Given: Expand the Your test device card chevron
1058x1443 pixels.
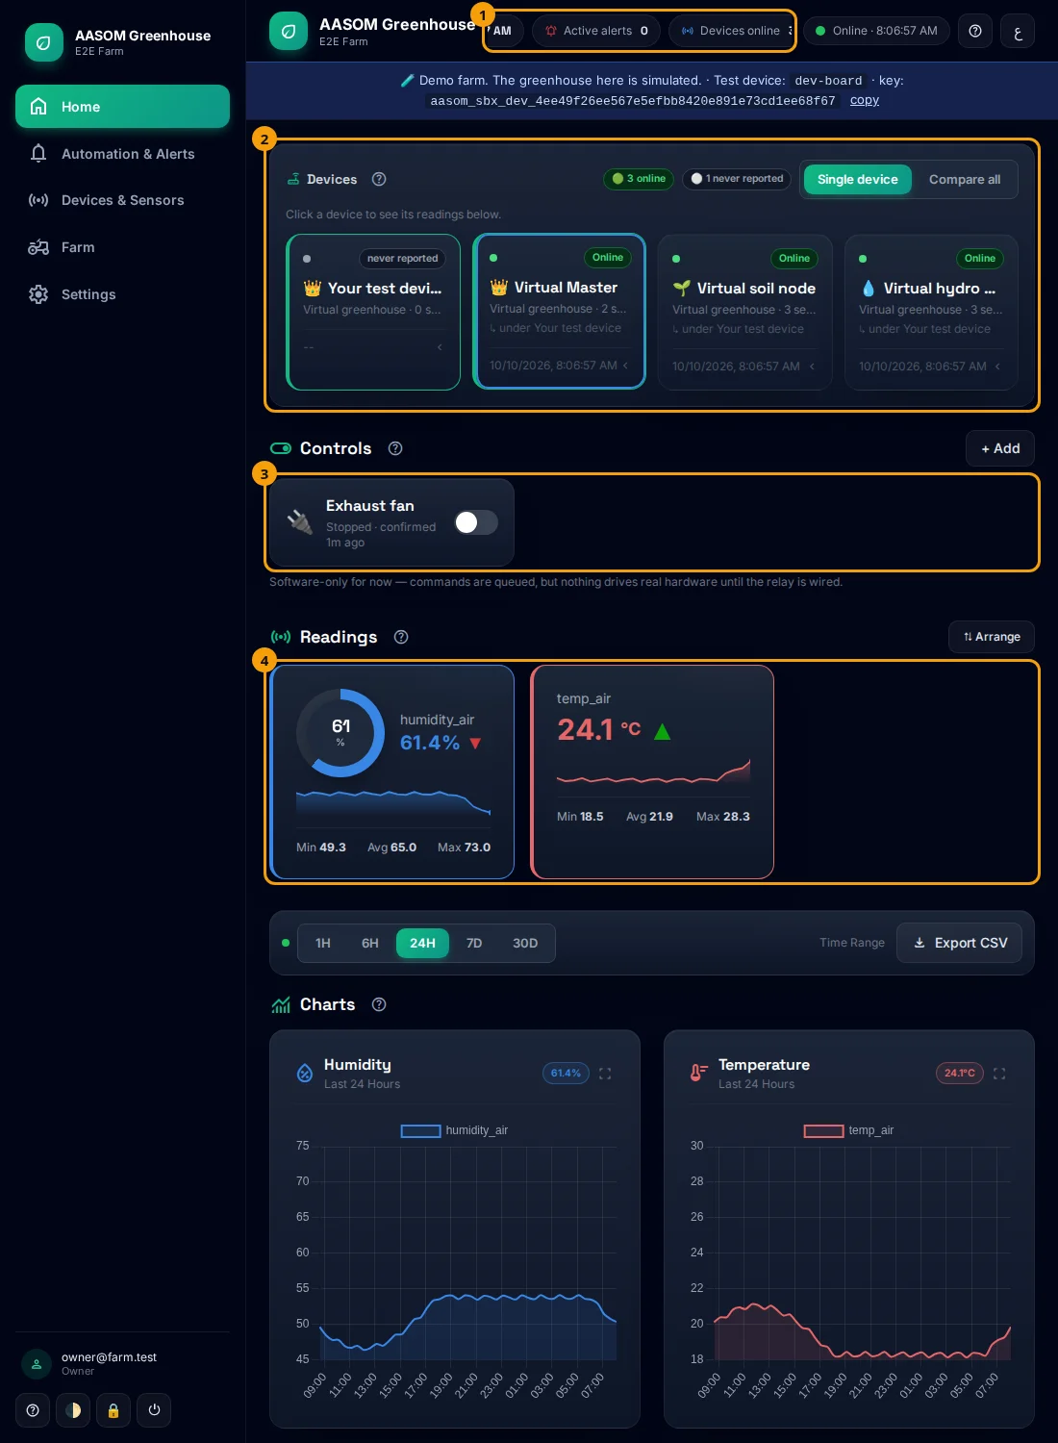Looking at the screenshot, I should coord(440,347).
